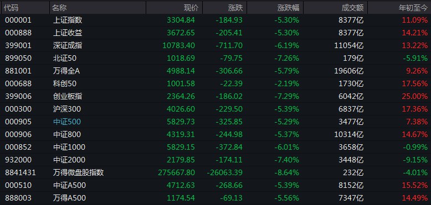Select the 科创50 row
Image resolution: width=431 pixels, height=205 pixels.
[x=215, y=83]
